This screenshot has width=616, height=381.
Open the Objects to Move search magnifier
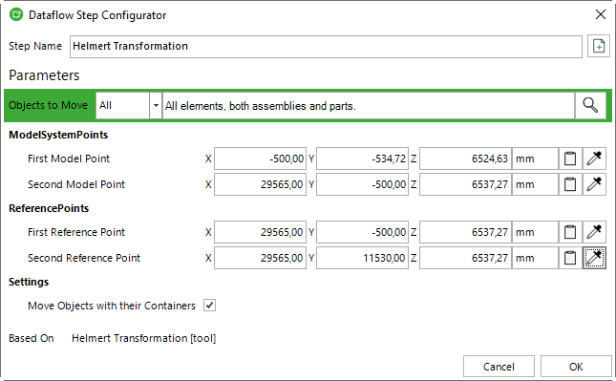590,105
